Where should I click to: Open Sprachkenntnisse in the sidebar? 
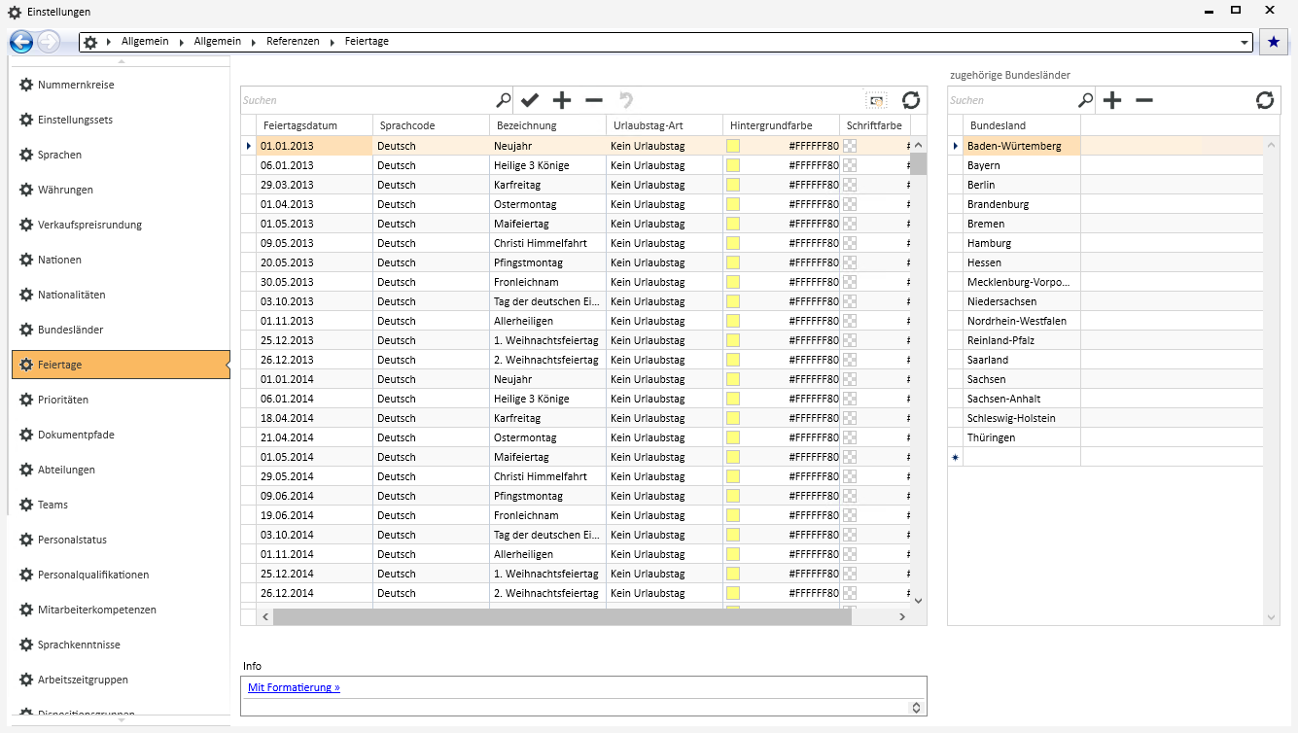tap(121, 645)
